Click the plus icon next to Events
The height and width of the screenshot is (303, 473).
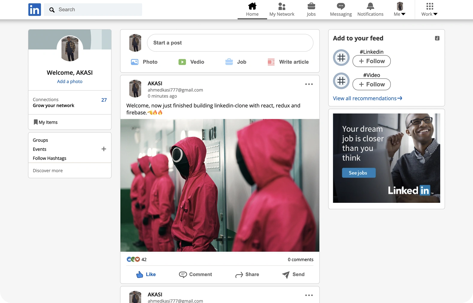104,149
